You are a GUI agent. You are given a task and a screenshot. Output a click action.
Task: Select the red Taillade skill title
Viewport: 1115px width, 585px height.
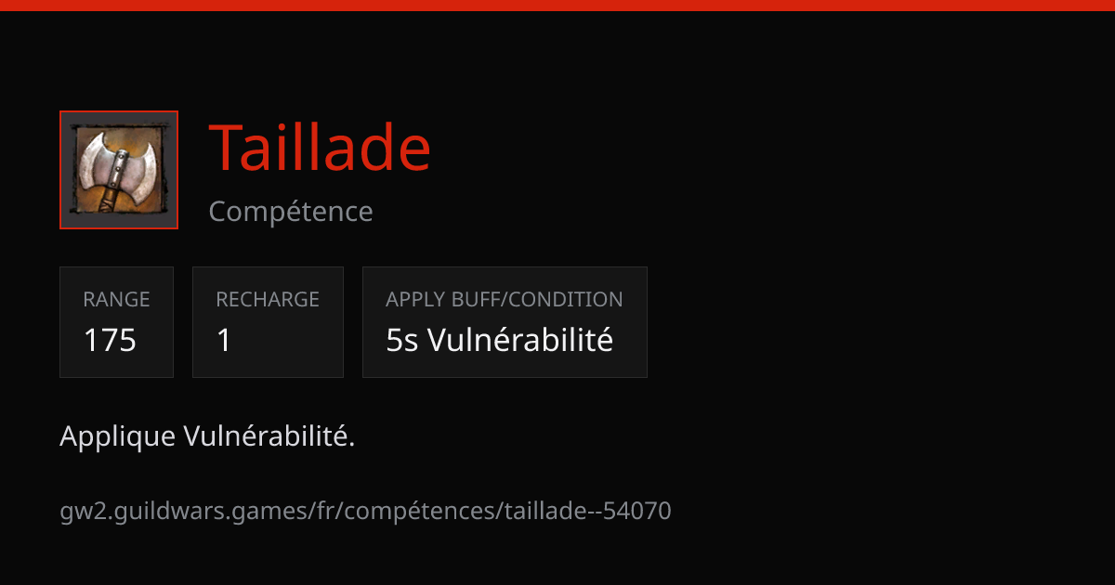coord(320,148)
